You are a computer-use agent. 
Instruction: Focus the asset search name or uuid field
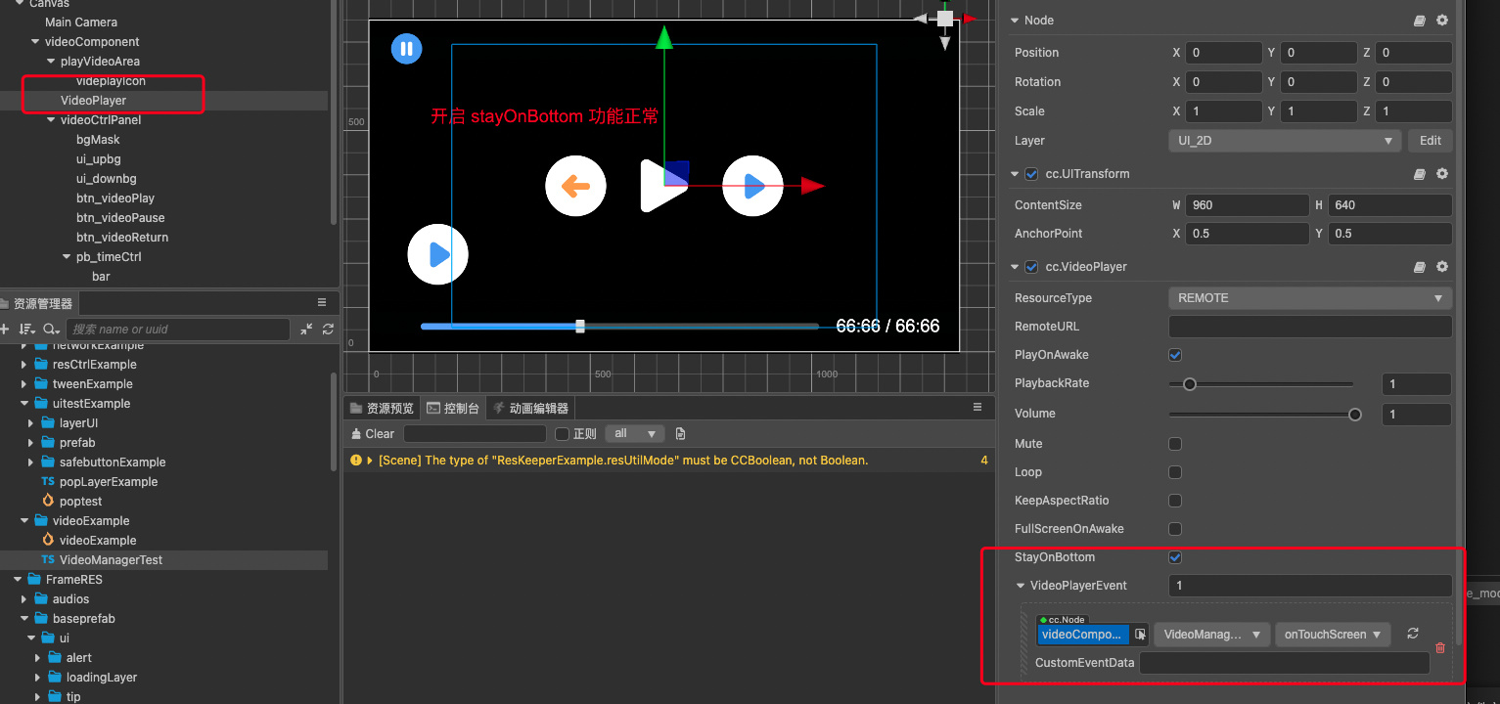pyautogui.click(x=178, y=330)
